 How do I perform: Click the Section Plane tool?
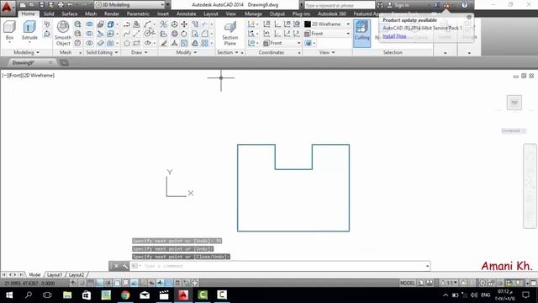[229, 33]
